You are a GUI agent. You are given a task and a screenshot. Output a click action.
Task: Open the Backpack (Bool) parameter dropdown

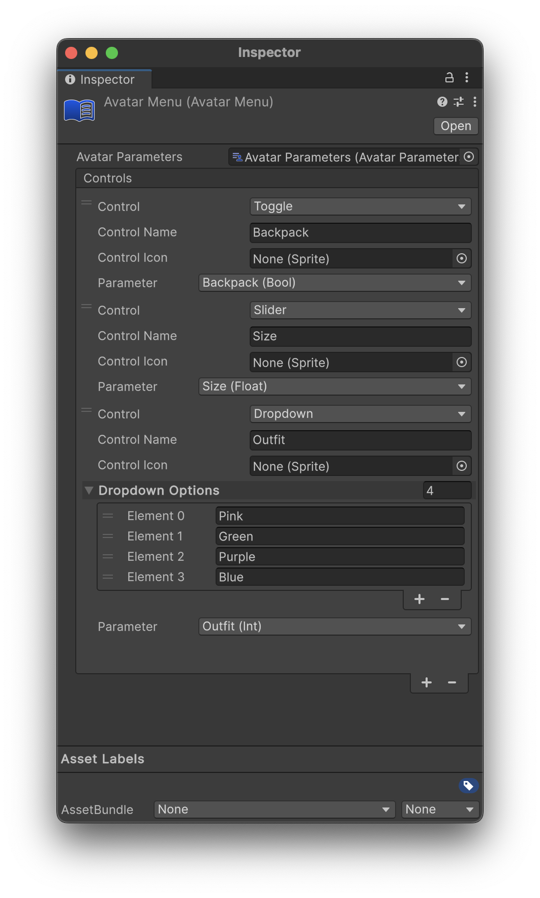click(x=335, y=283)
